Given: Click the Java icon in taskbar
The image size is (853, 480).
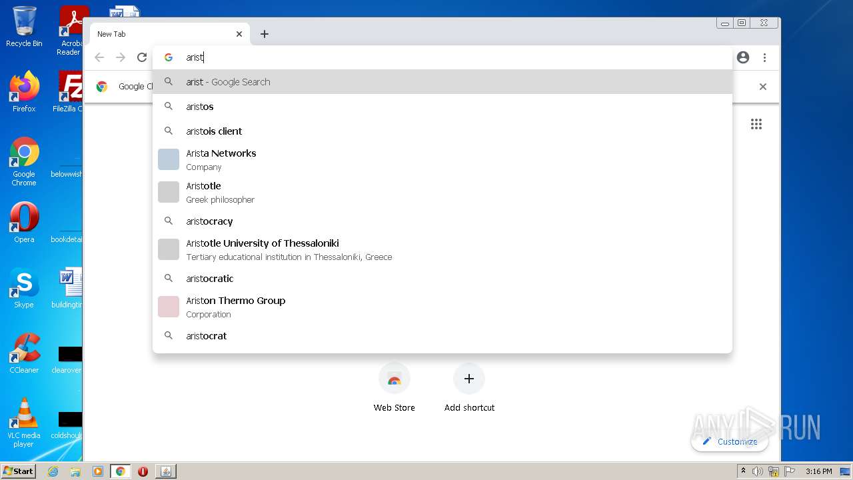Looking at the screenshot, I should click(166, 471).
